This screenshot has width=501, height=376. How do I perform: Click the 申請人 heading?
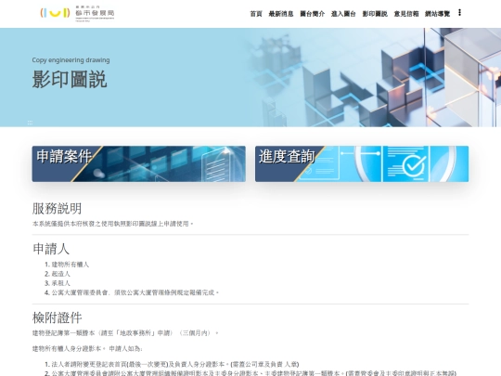(x=51, y=249)
